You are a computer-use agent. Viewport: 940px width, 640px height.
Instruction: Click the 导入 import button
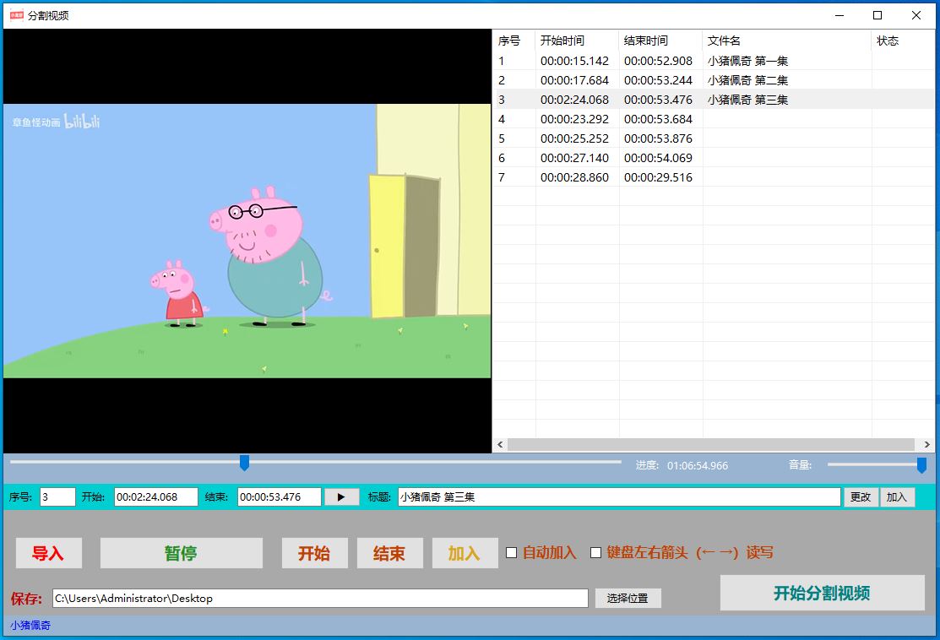click(48, 553)
